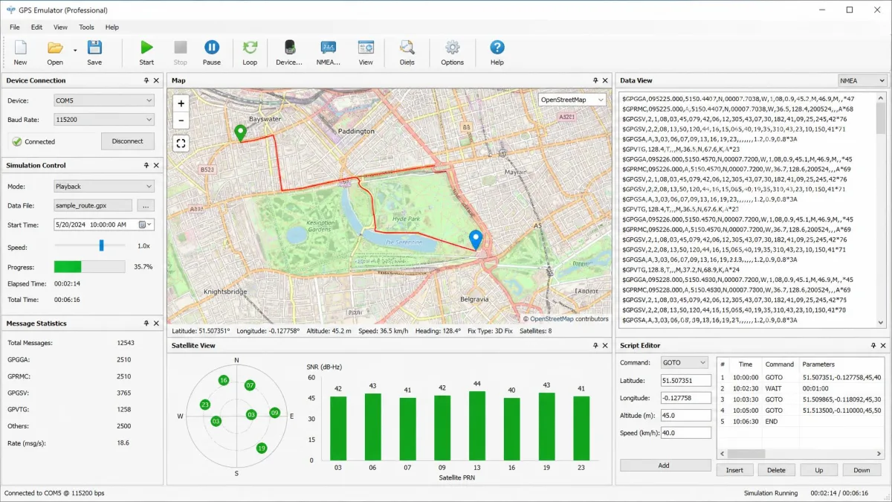892x502 pixels.
Task: Click the green start marker on the map
Action: click(x=240, y=133)
